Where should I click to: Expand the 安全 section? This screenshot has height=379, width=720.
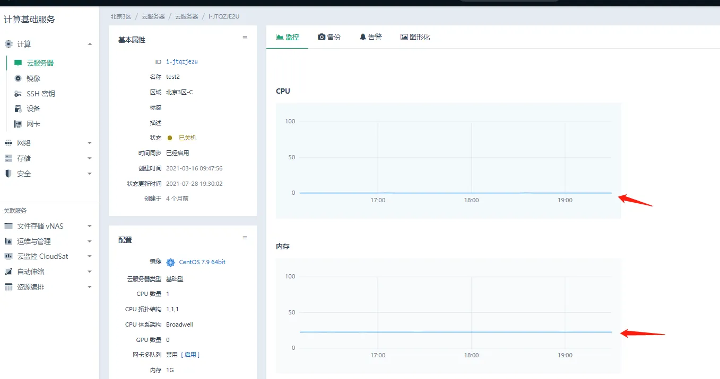90,174
